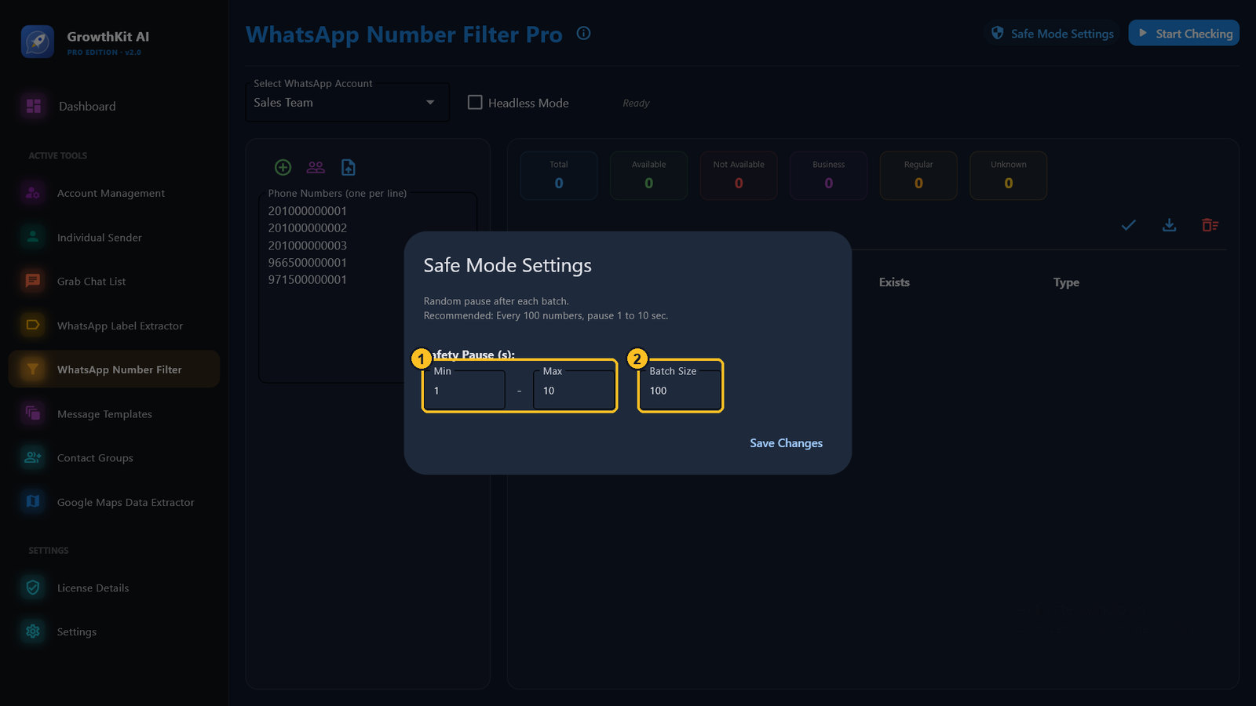1256x706 pixels.
Task: Click phone number 971500000001
Action: tap(308, 280)
